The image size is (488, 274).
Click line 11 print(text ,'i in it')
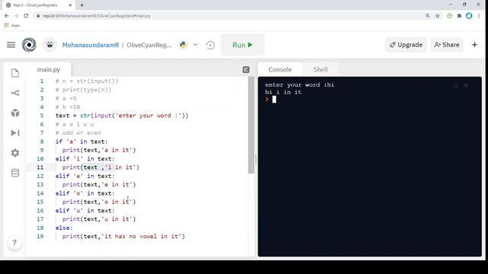point(101,167)
